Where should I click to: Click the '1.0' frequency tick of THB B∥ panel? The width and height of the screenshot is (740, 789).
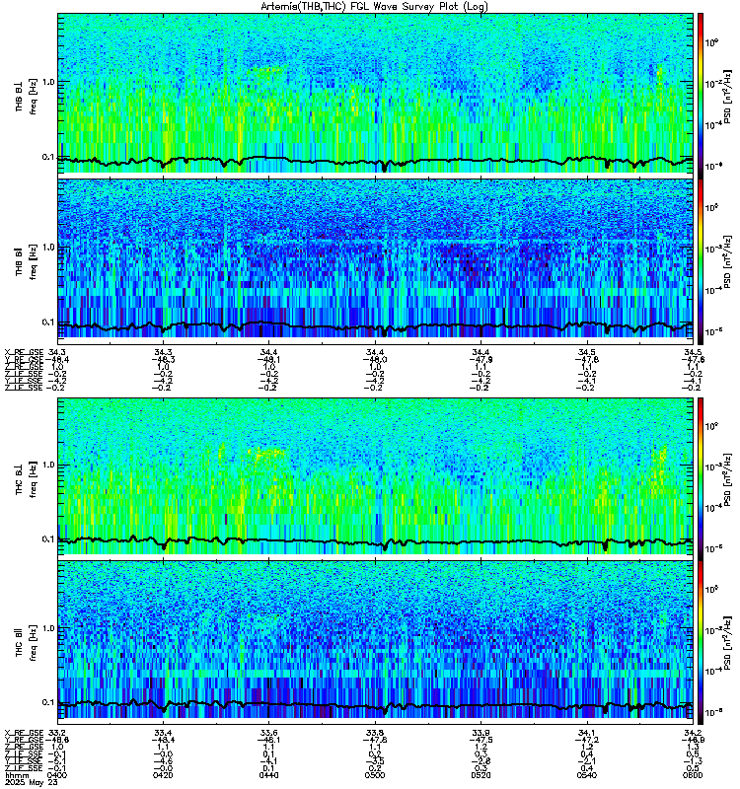click(x=48, y=248)
